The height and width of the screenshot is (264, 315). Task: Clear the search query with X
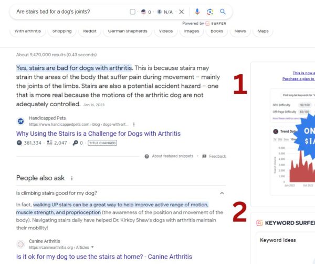[x=182, y=12]
